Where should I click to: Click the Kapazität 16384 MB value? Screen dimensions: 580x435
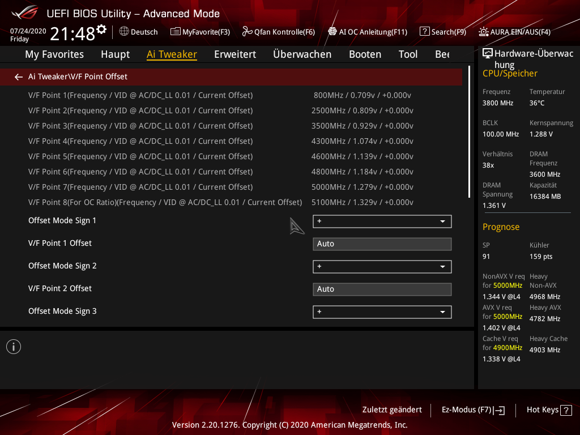pos(545,197)
